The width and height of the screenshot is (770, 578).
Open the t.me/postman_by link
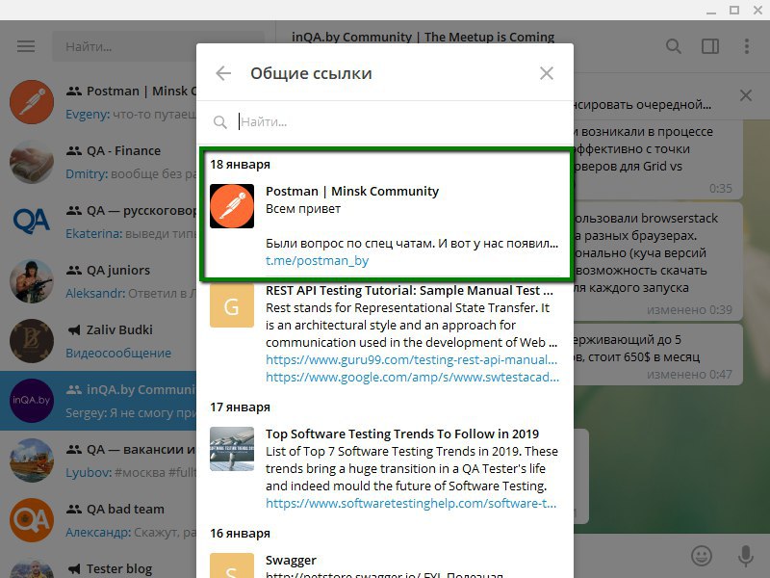[x=317, y=260]
